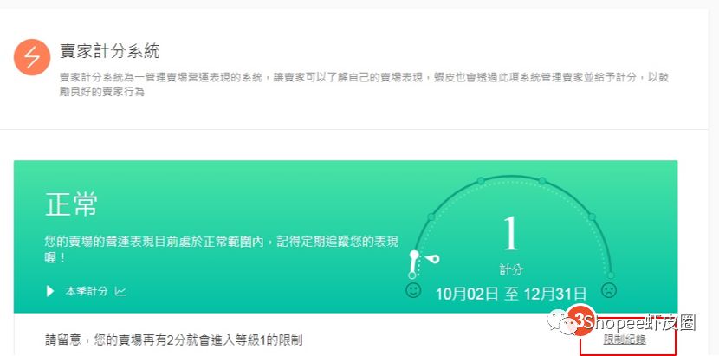This screenshot has height=356, width=719.
Task: Select the 10月02日 至 12月31日 date range
Action: (511, 293)
